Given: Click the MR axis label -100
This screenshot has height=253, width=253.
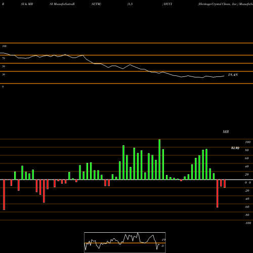Looking at the screenshot, I should 248,223.
